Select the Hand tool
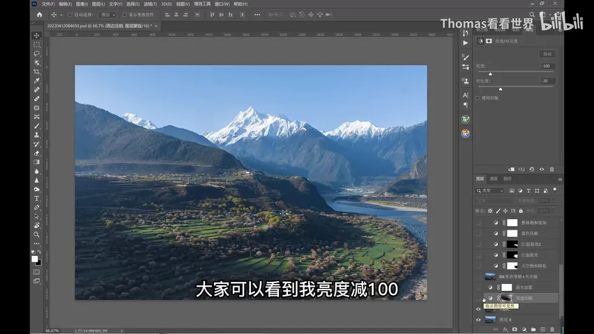This screenshot has height=334, width=594. (x=37, y=225)
